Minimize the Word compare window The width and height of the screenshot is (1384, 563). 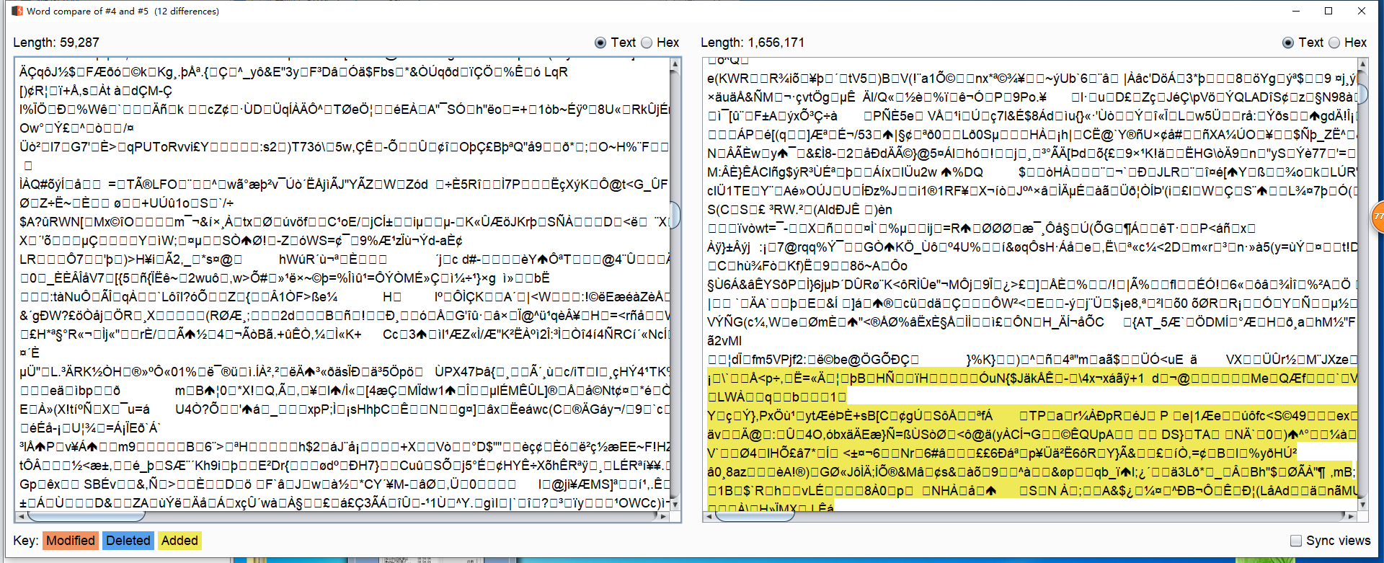tap(1295, 11)
